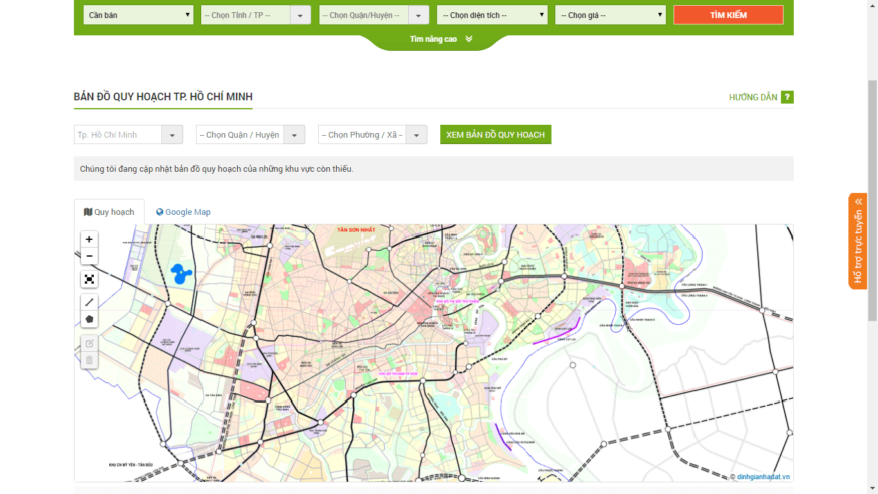Click the green help question mark icon
Viewport: 878px width, 494px height.
point(787,97)
